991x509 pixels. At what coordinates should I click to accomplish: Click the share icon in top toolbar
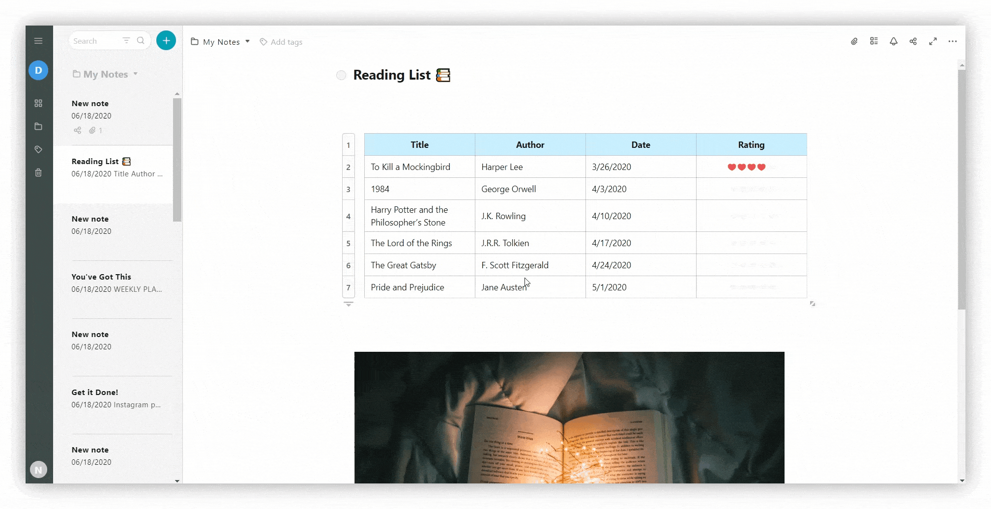tap(913, 41)
